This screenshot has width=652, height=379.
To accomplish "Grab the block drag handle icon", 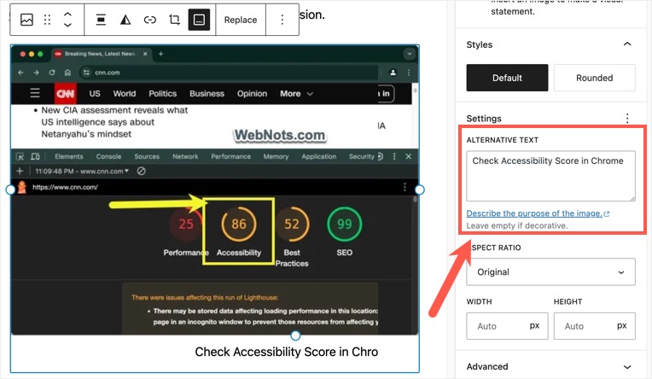I will click(48, 20).
